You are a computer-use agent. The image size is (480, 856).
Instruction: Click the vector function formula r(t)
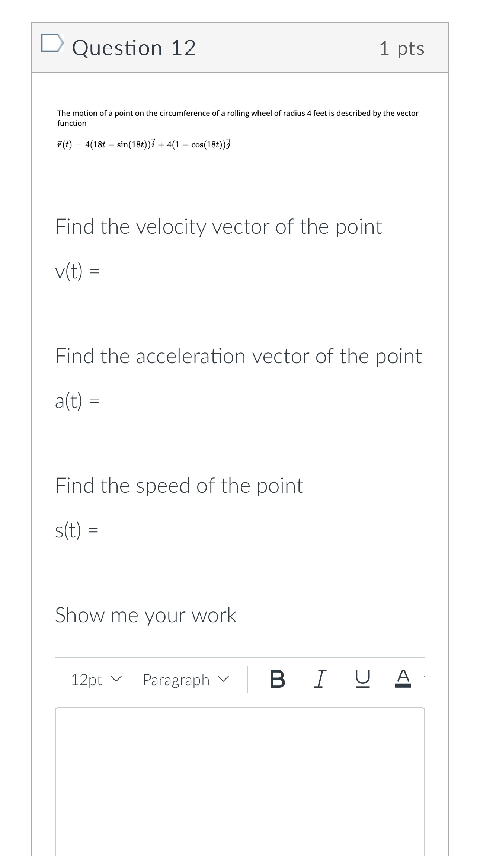pos(144,143)
